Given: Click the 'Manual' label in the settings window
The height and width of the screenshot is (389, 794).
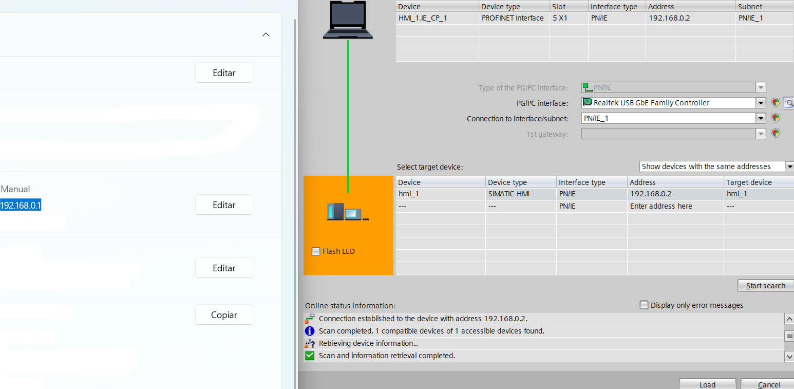Looking at the screenshot, I should click(15, 189).
